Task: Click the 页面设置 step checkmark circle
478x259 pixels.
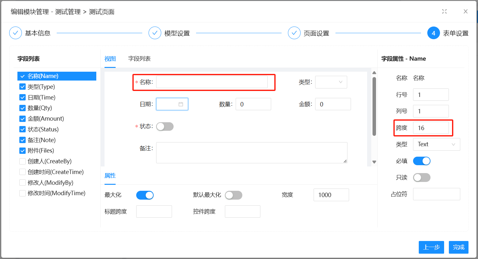Action: [x=294, y=33]
